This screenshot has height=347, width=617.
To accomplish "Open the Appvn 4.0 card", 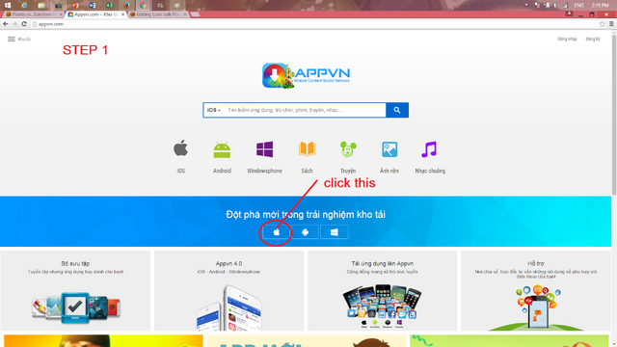I will 229,290.
